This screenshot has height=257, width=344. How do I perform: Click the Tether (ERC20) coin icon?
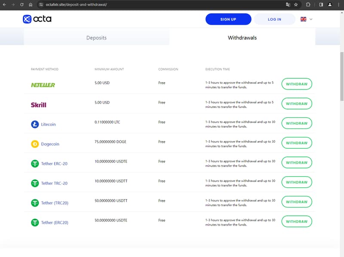coord(35,223)
